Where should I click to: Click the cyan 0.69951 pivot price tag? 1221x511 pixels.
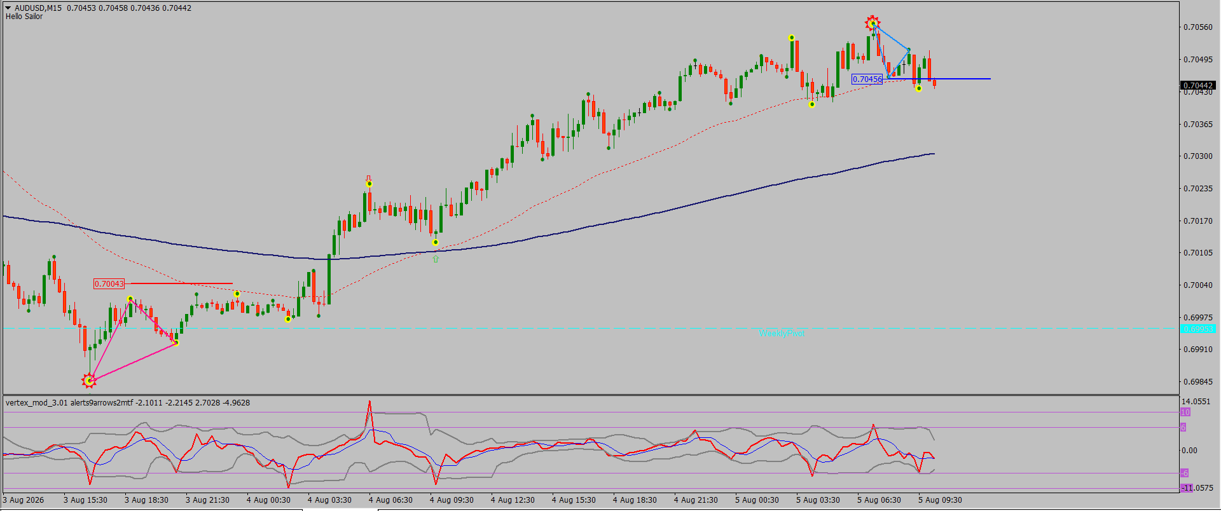click(1198, 329)
